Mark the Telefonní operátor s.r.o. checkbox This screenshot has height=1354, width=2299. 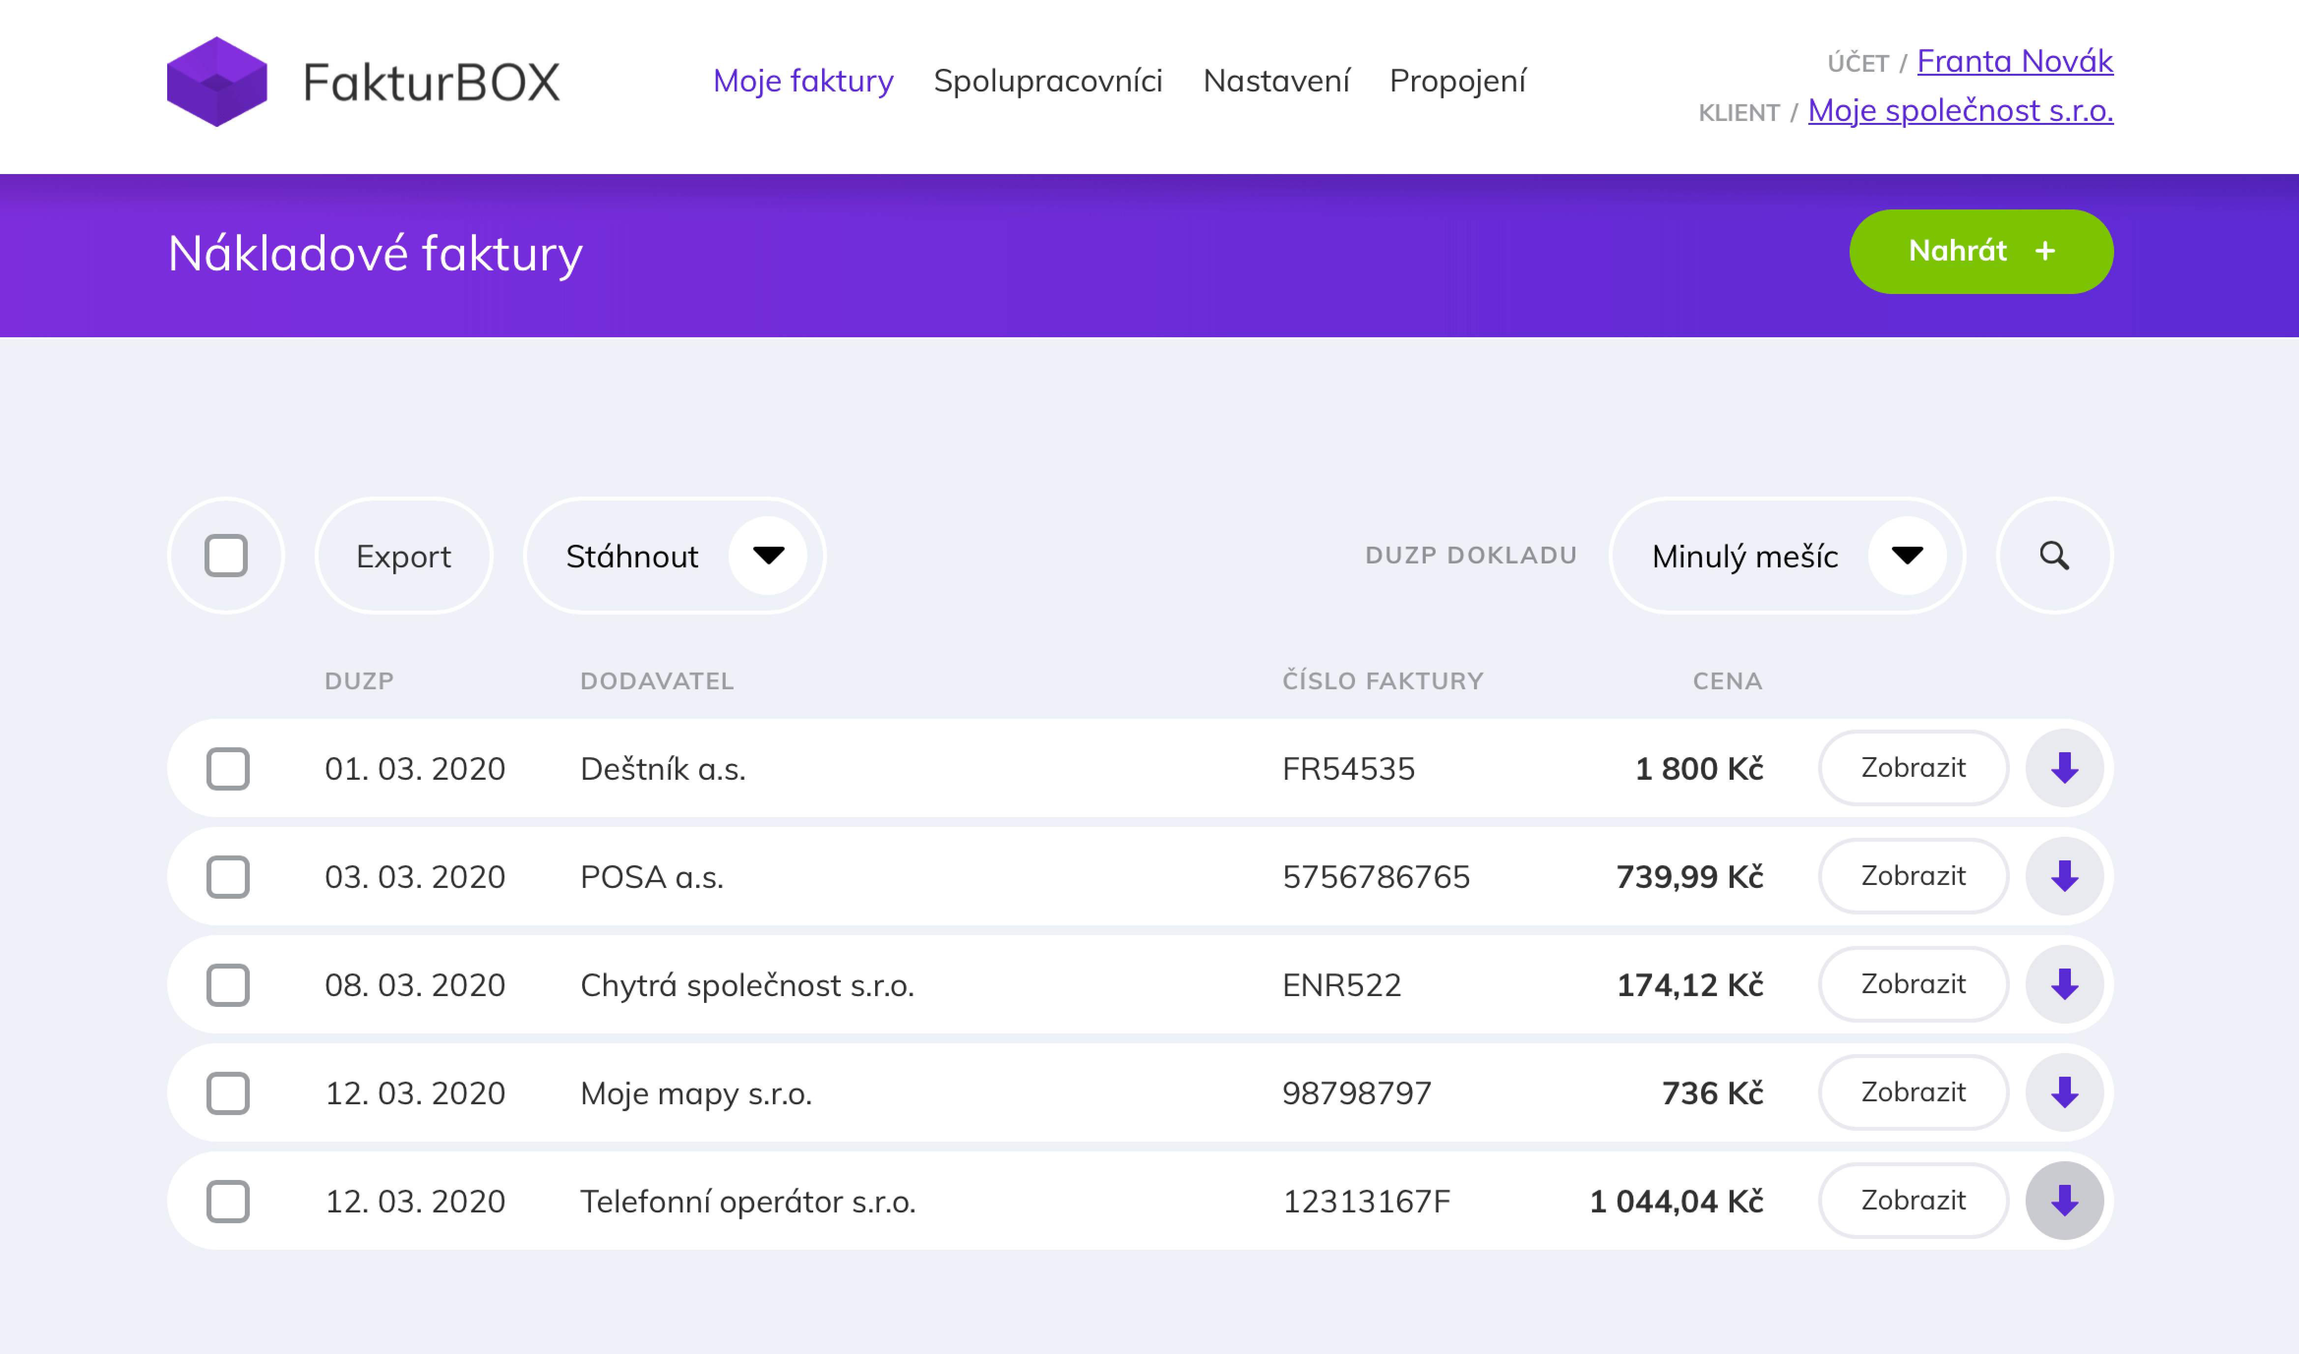(x=228, y=1201)
